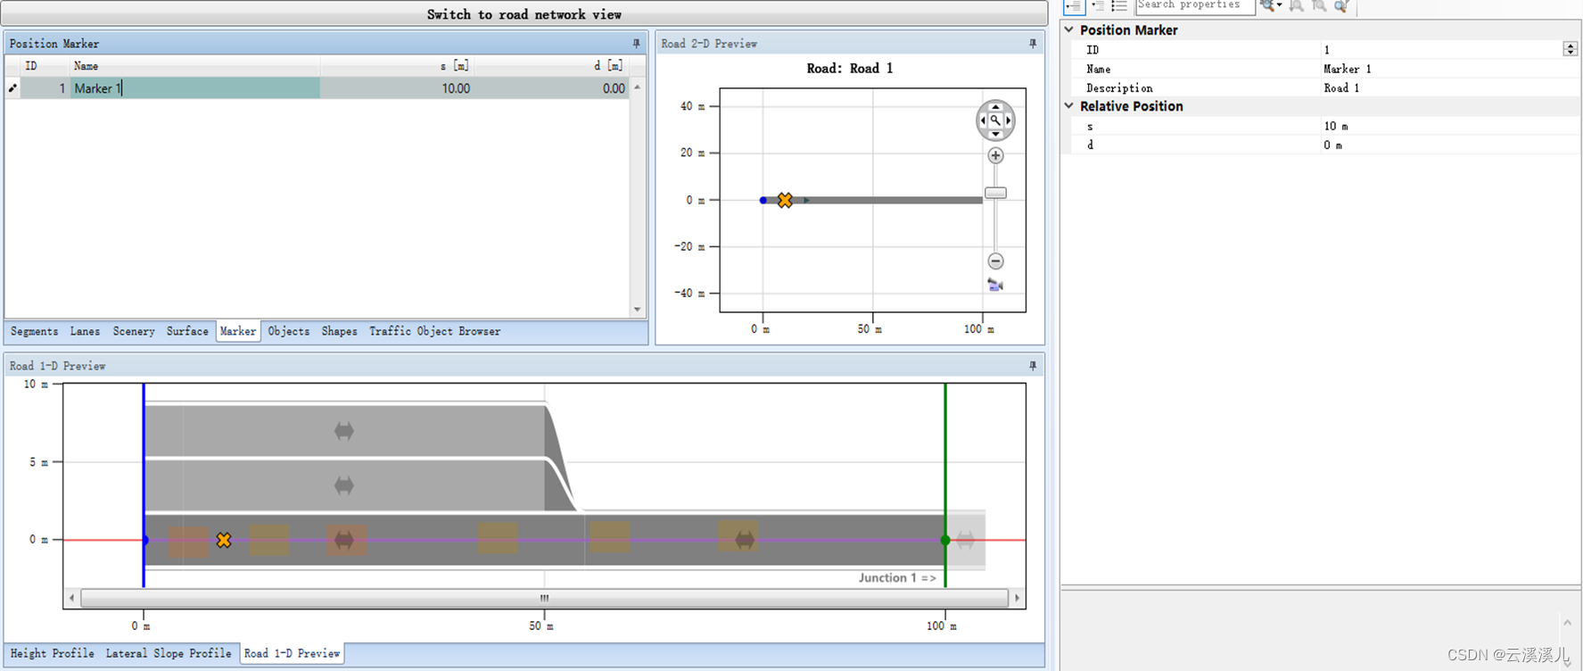
Task: Open the Shapes tab
Action: (x=339, y=331)
